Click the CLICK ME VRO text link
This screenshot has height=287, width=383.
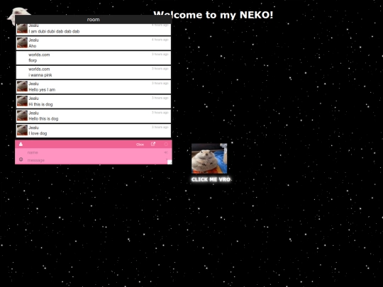(x=211, y=179)
